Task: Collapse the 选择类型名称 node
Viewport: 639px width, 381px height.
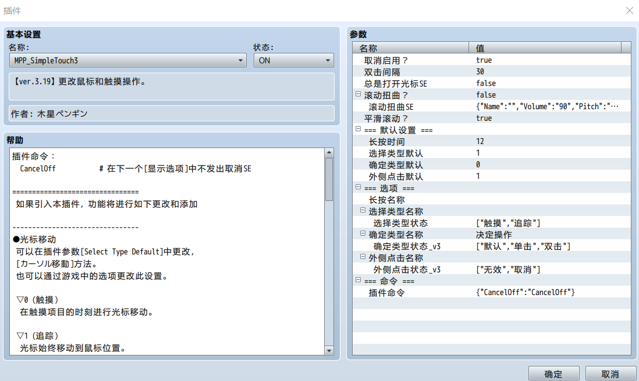Action: click(363, 210)
